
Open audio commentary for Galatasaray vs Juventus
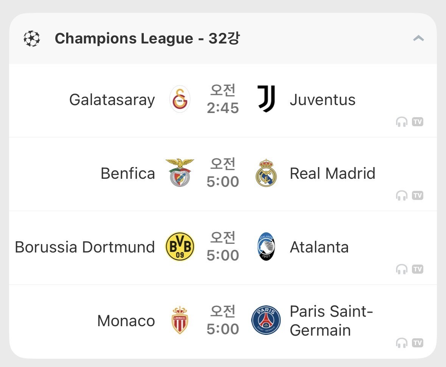coord(402,122)
